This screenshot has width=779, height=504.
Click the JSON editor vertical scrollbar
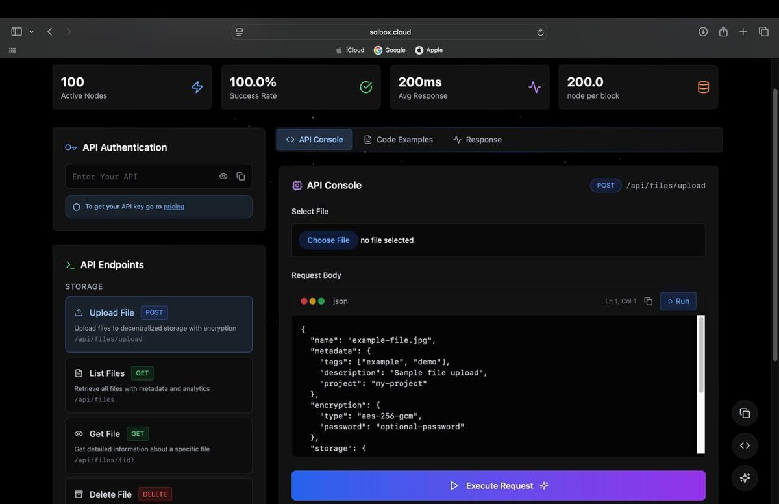(x=701, y=354)
